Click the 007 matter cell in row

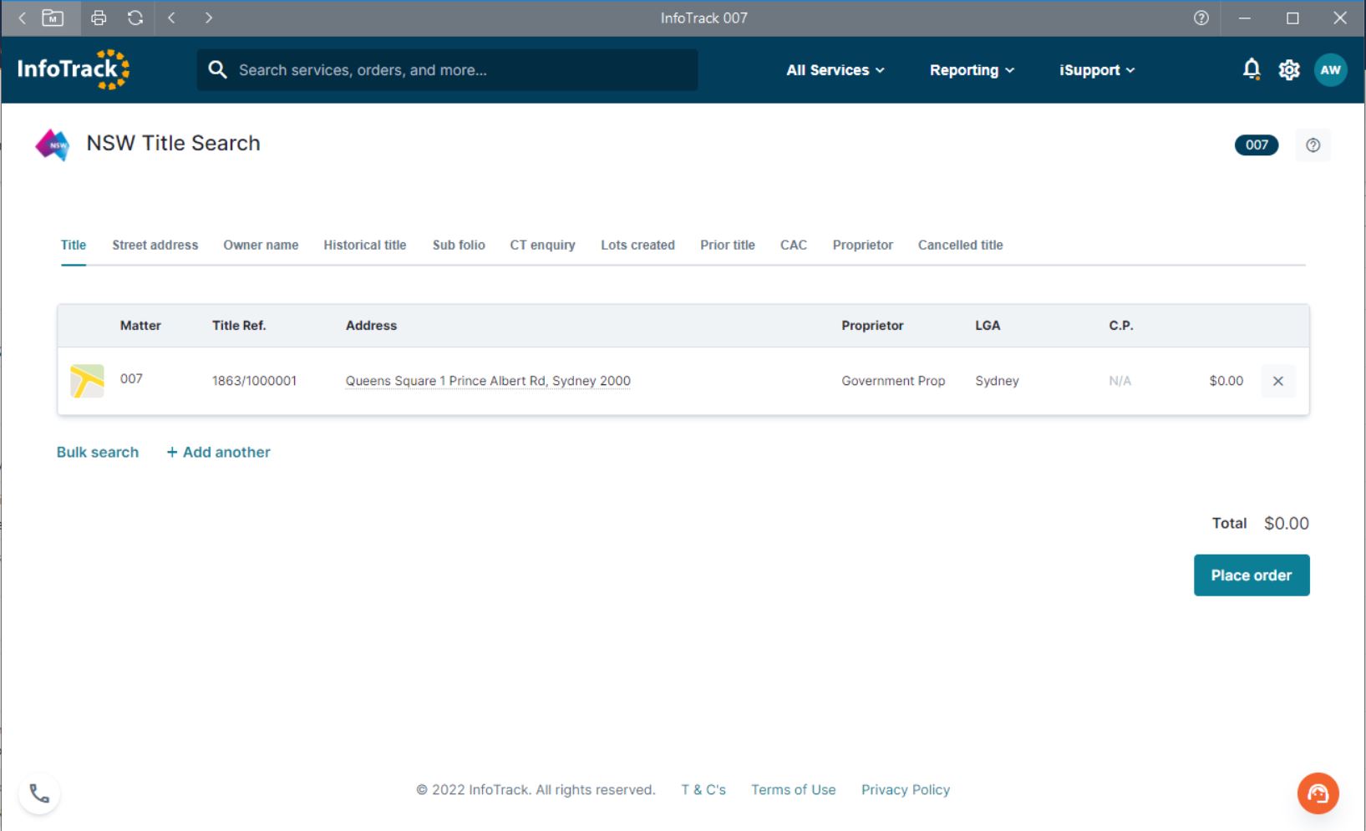pos(131,379)
